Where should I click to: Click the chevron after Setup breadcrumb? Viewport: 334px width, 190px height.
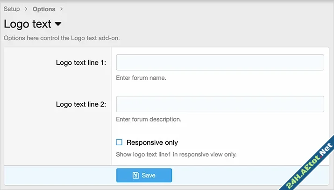[x=26, y=9]
